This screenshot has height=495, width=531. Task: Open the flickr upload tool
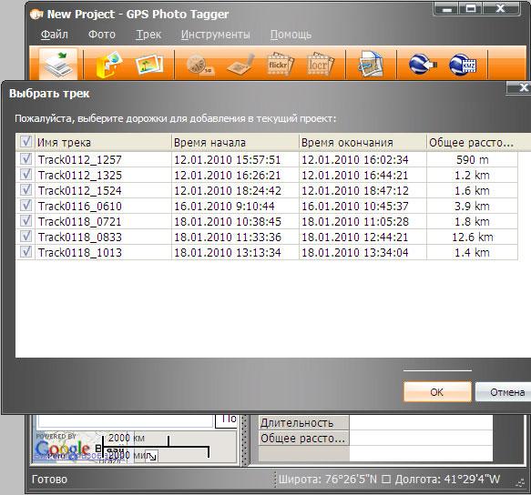280,64
